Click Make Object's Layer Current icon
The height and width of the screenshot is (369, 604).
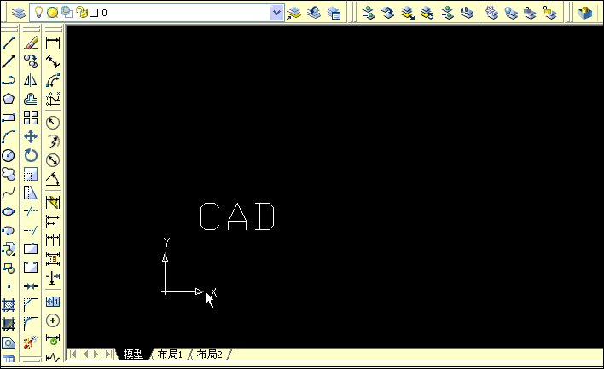coord(294,13)
